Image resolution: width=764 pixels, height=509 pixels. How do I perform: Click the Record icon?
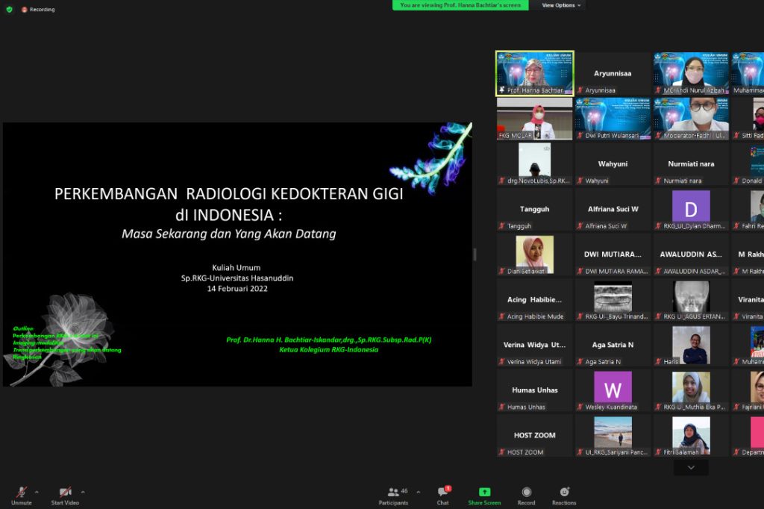click(x=527, y=493)
